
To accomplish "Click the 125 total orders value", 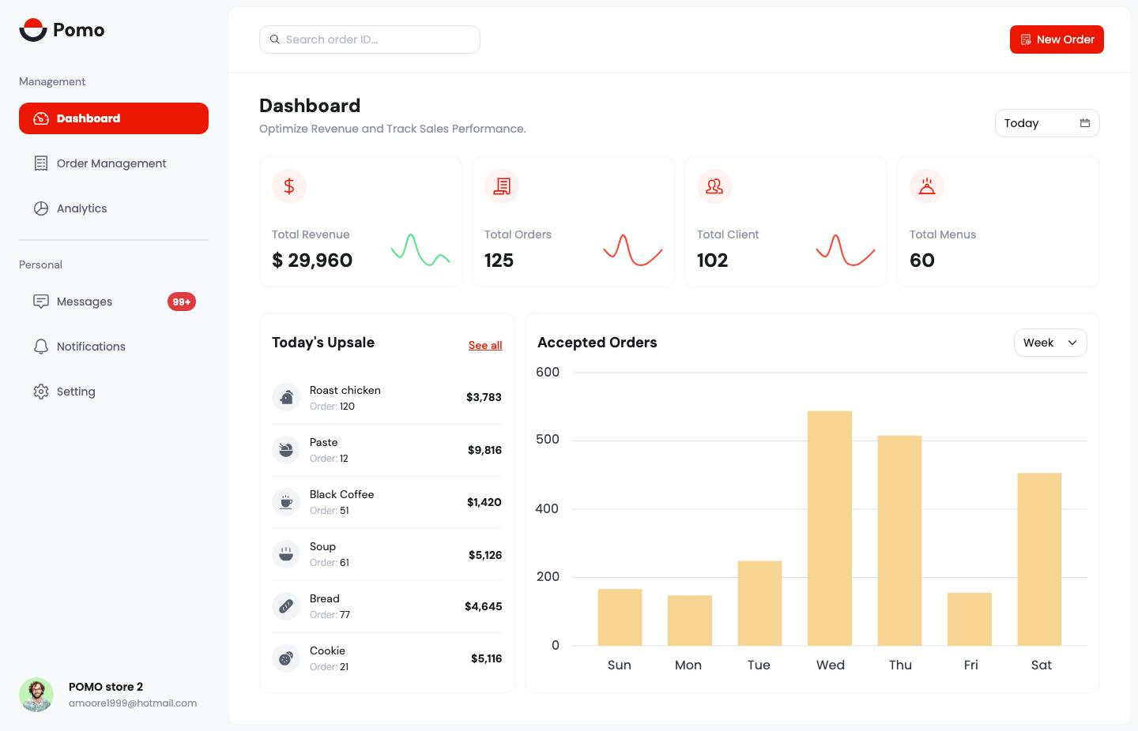I will (x=499, y=261).
